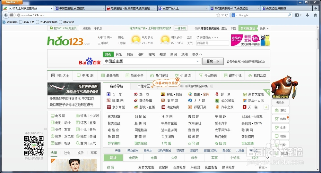Click the hao123 mobile QR code
This screenshot has height=173, width=321.
click(x=34, y=146)
